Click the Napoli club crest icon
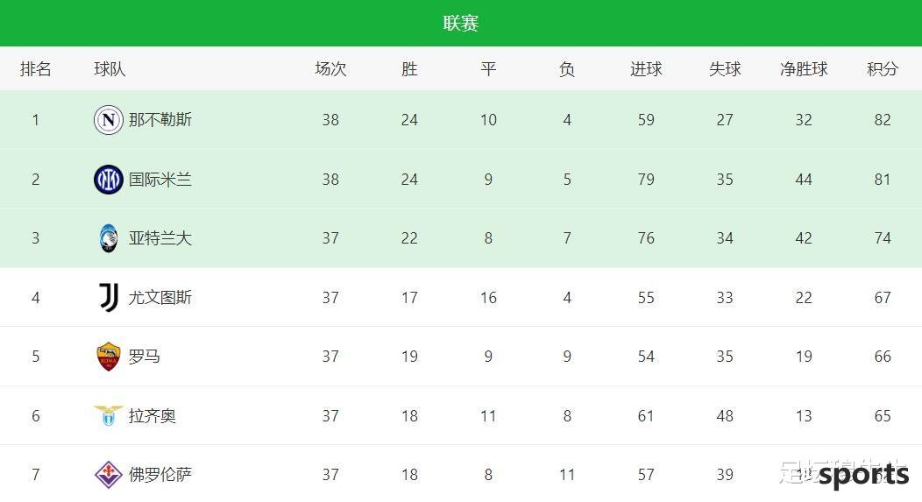Viewport: 922px width, 502px height. (x=108, y=120)
